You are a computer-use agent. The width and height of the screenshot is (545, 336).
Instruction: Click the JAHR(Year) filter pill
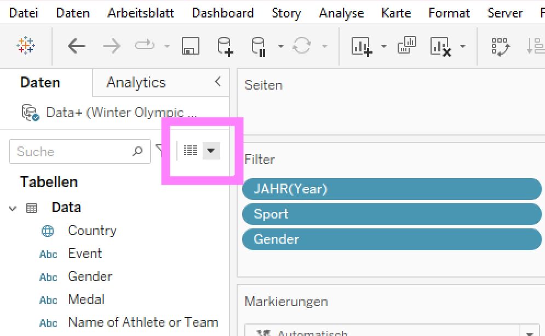coord(391,189)
